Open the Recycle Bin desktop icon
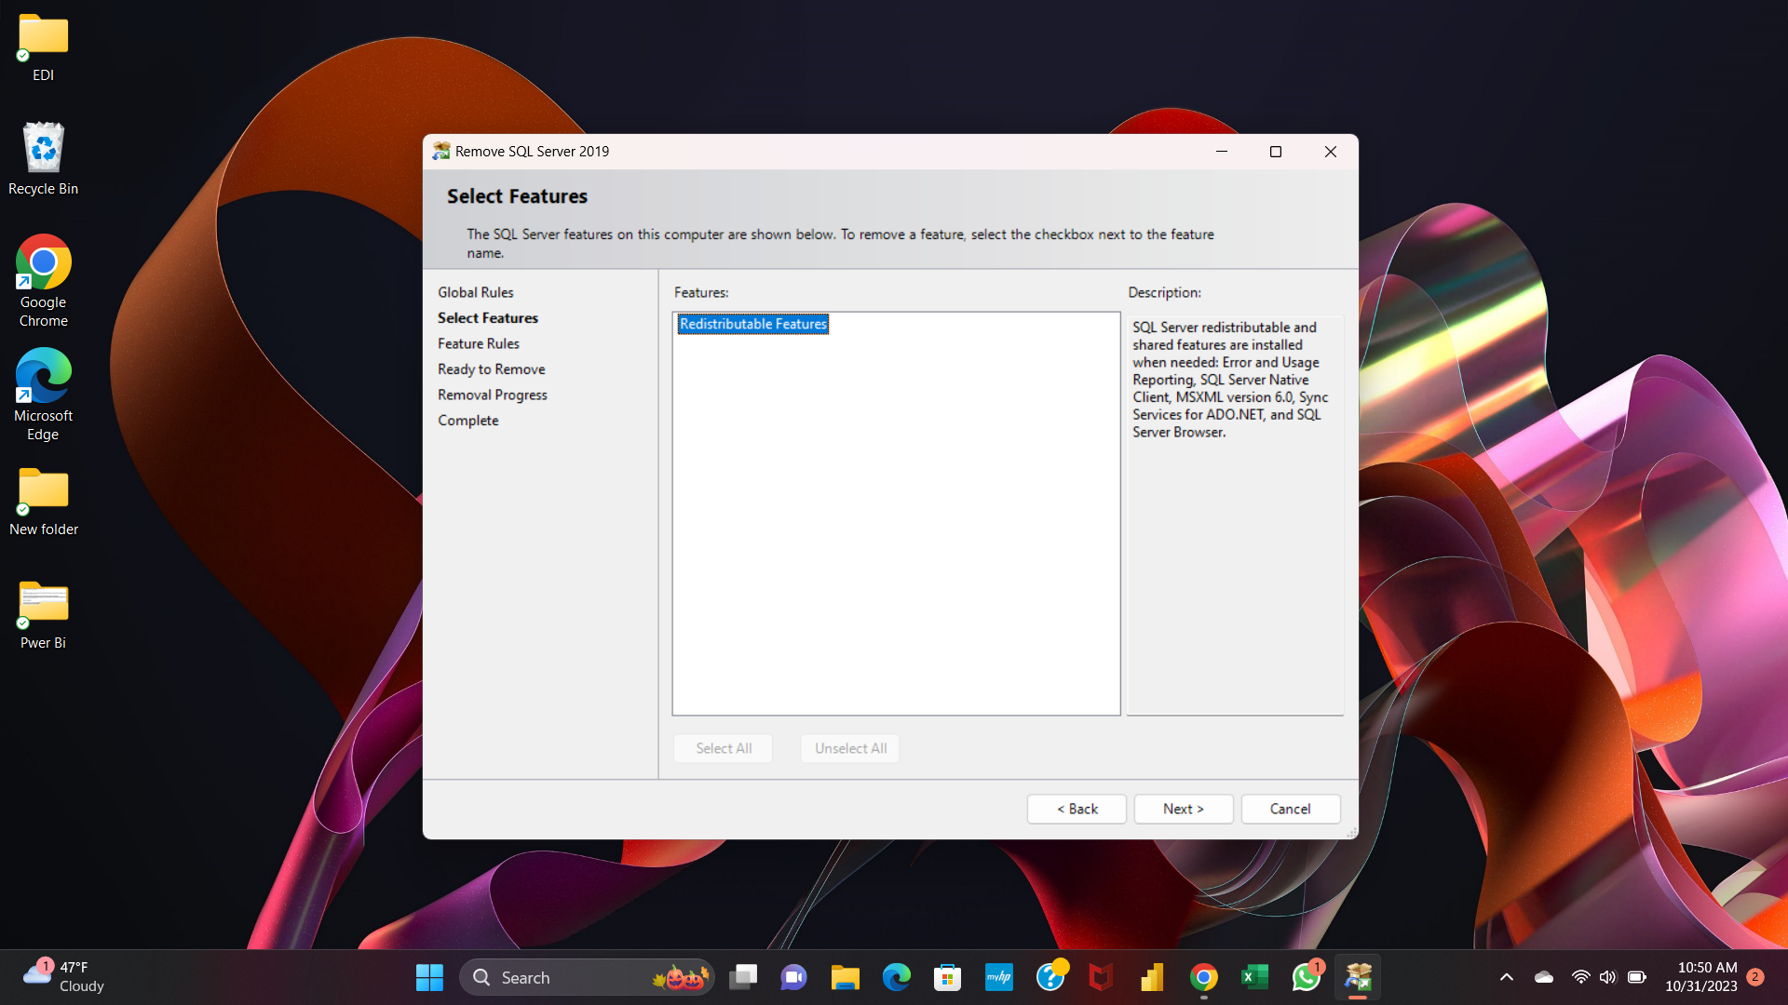This screenshot has height=1005, width=1788. (x=43, y=149)
